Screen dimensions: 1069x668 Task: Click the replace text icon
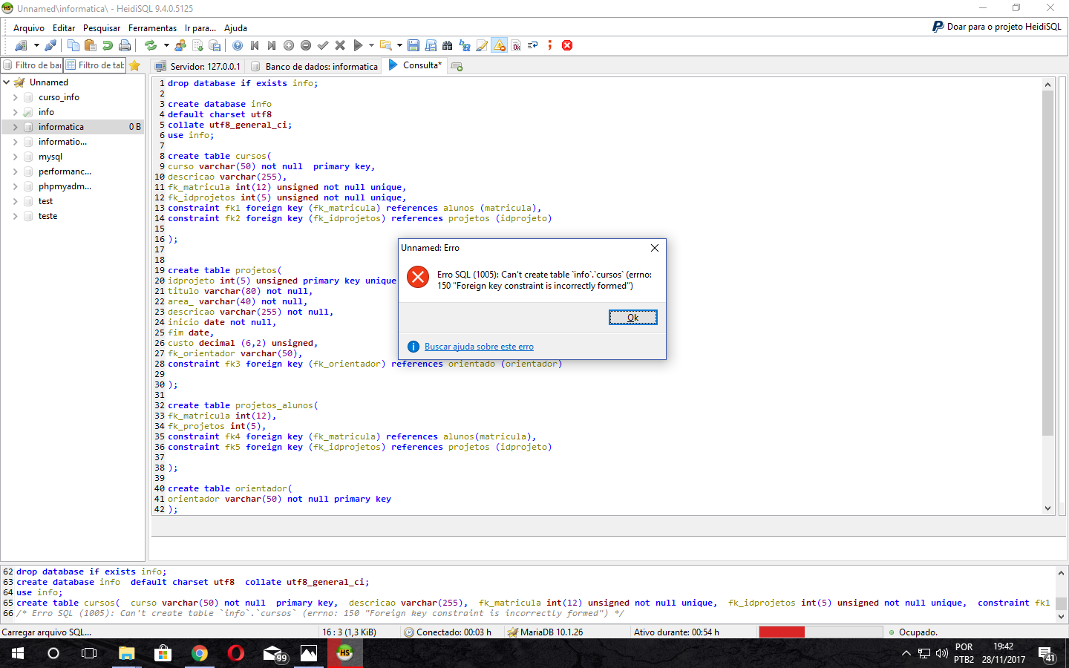pyautogui.click(x=465, y=45)
